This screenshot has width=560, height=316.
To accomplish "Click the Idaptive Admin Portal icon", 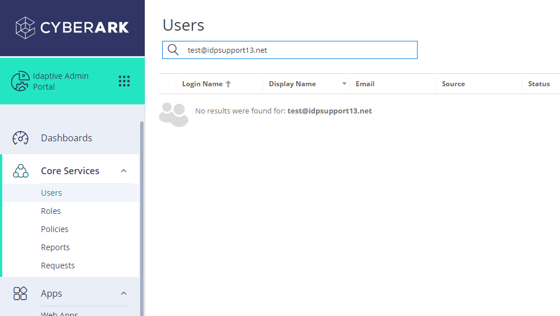I will pos(20,81).
